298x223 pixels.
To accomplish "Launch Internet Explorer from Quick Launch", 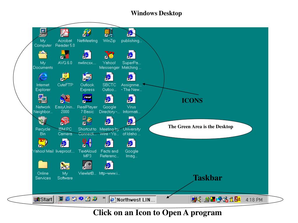I will click(68, 199).
